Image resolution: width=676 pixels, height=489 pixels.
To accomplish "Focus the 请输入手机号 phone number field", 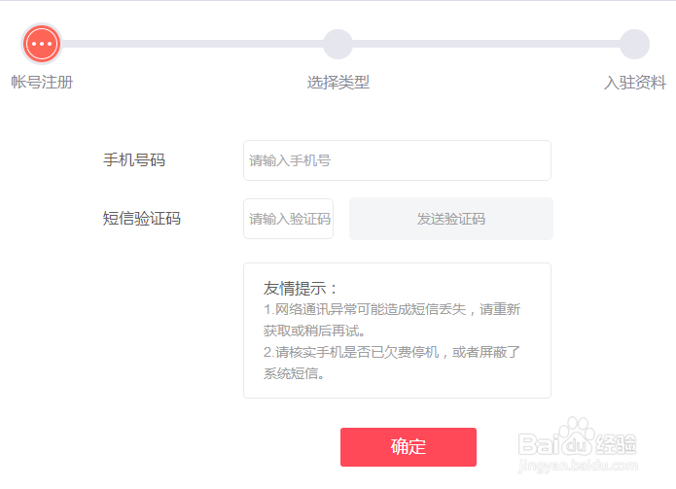I will tap(397, 160).
